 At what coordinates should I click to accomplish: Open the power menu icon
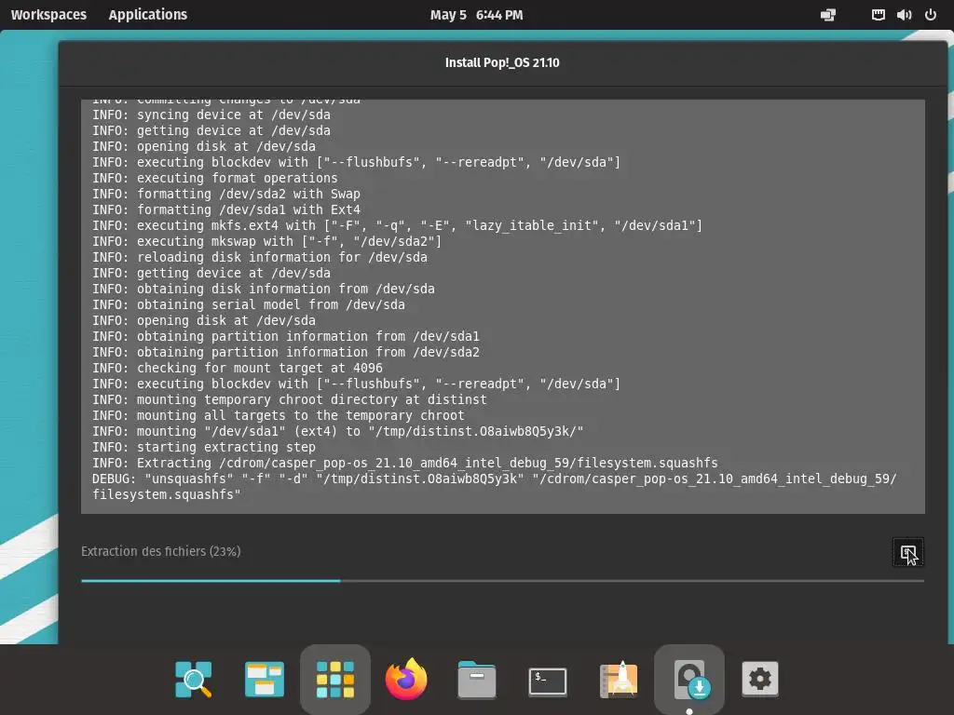coord(931,15)
